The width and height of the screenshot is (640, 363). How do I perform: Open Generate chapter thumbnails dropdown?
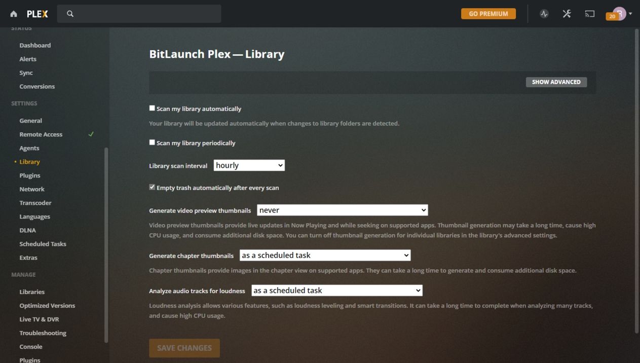[325, 255]
